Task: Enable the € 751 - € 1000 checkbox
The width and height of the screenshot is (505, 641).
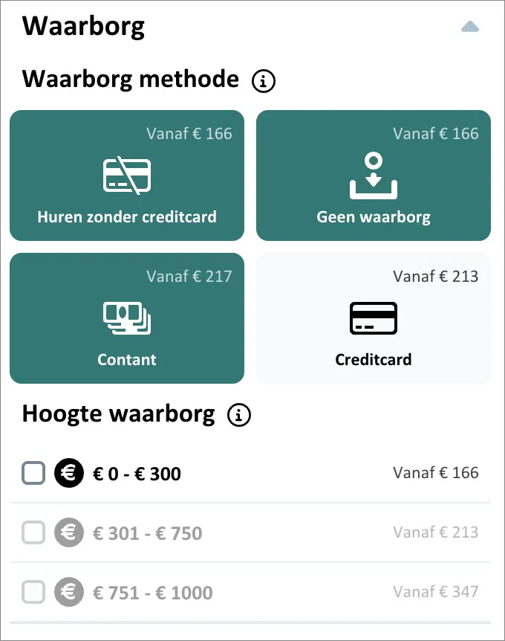Action: click(34, 592)
